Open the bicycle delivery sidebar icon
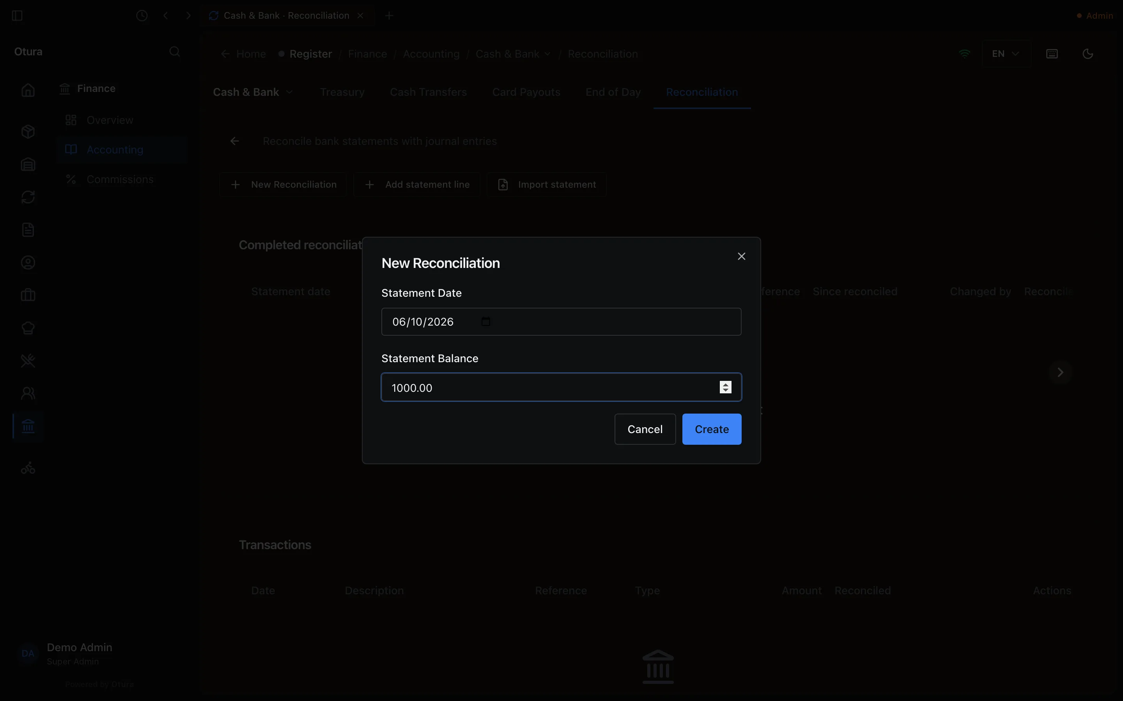This screenshot has width=1123, height=701. point(28,468)
